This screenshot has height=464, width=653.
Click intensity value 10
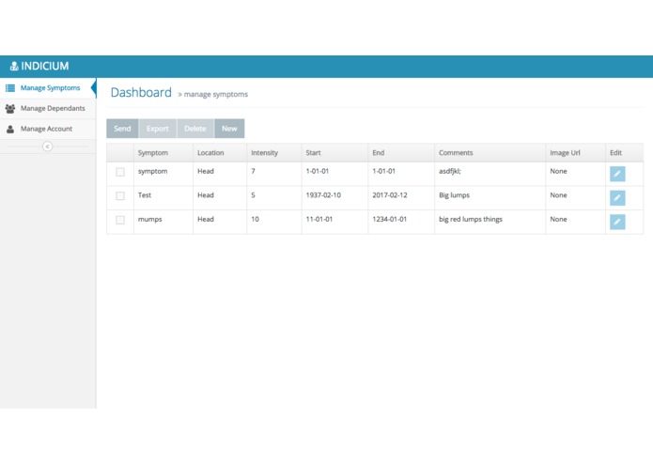tap(255, 219)
